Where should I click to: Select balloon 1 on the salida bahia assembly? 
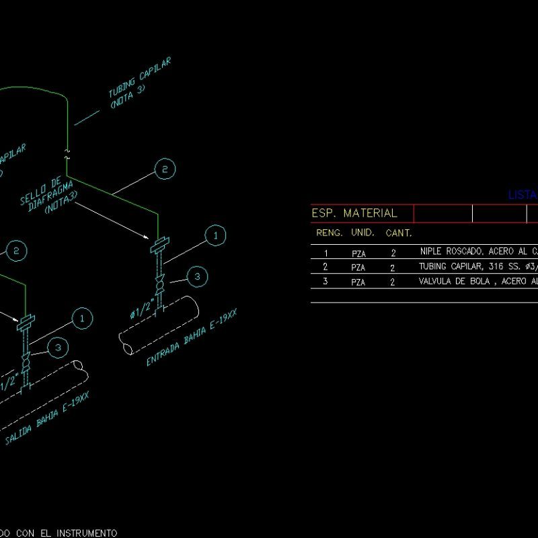[82, 320]
